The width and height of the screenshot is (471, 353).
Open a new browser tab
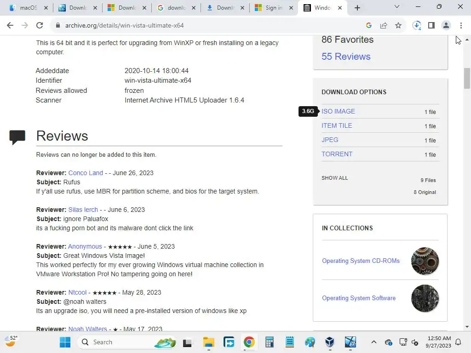pos(357,8)
